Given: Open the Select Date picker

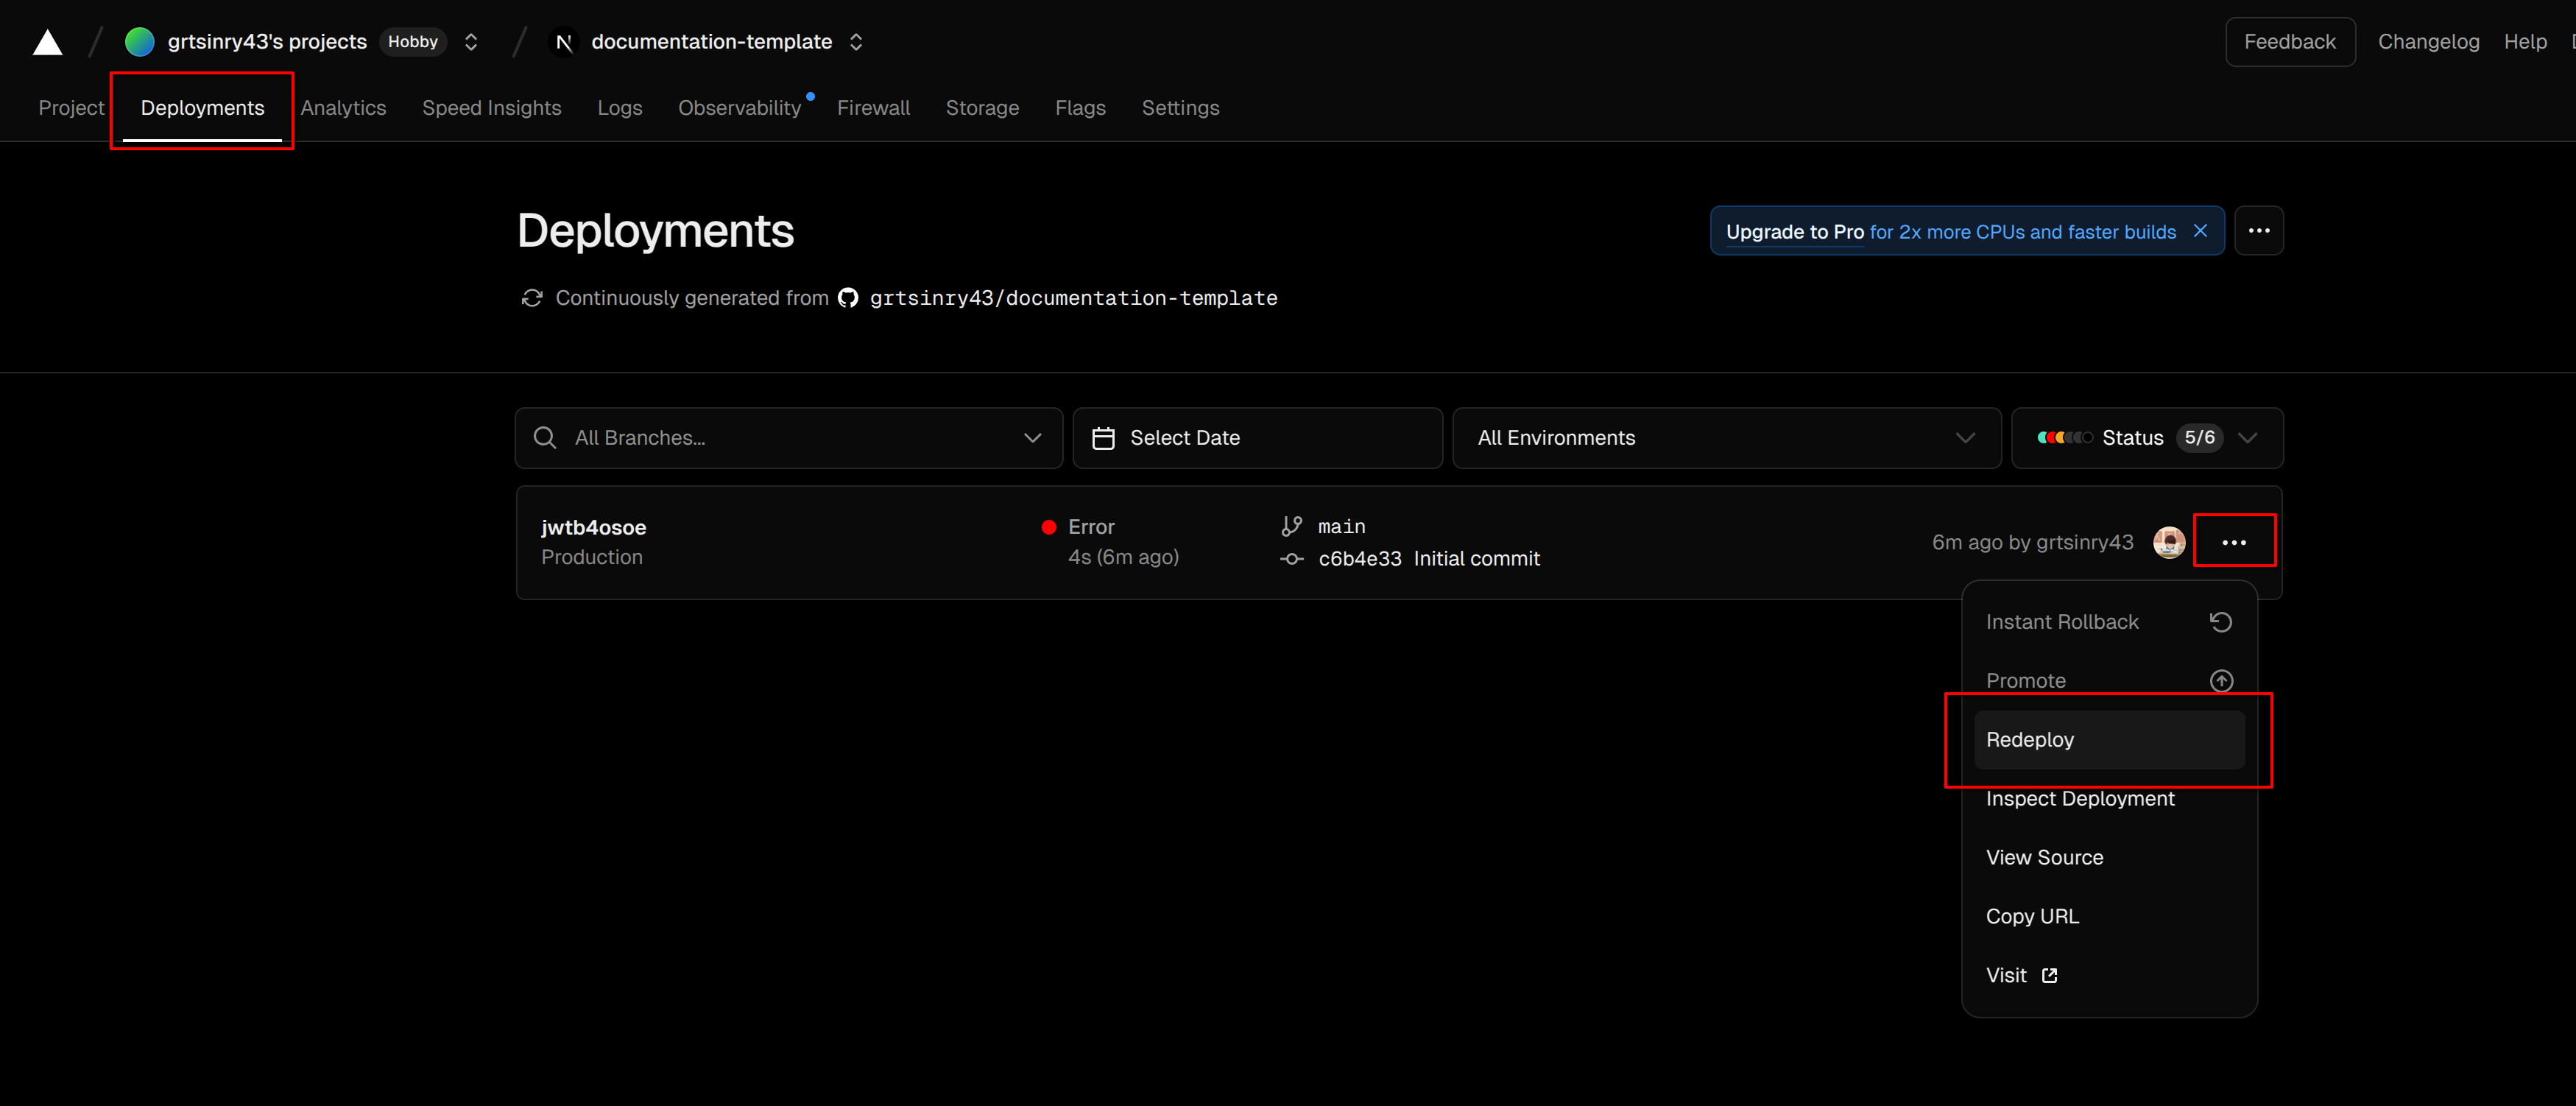Looking at the screenshot, I should [x=1257, y=438].
